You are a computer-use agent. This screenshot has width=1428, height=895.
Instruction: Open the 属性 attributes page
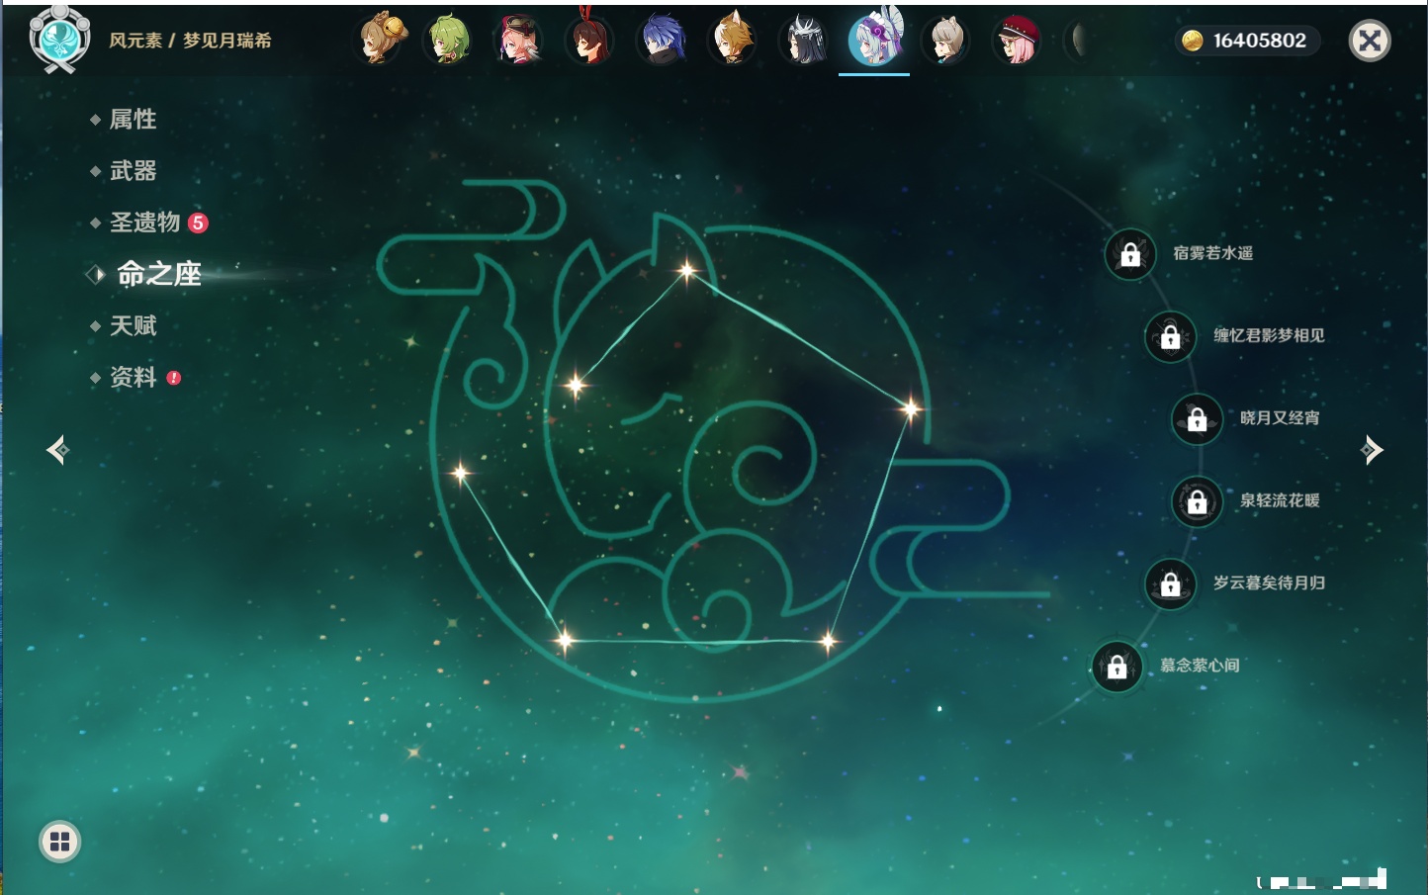click(133, 120)
